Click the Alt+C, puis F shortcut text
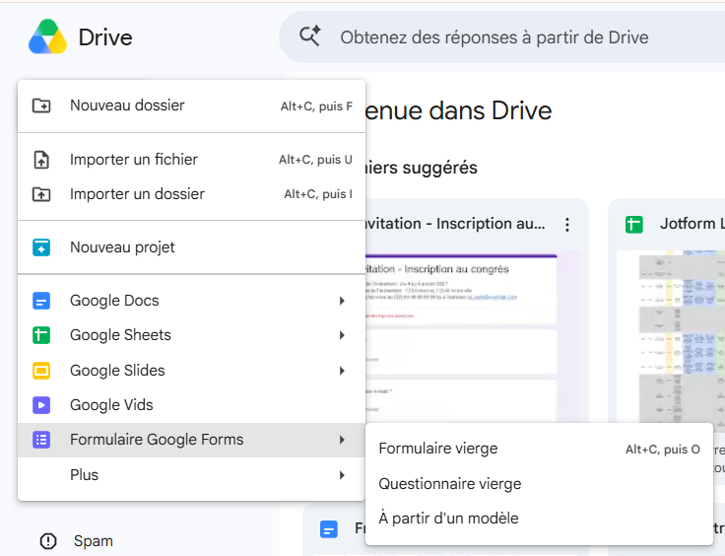The width and height of the screenshot is (725, 556). pyautogui.click(x=317, y=106)
